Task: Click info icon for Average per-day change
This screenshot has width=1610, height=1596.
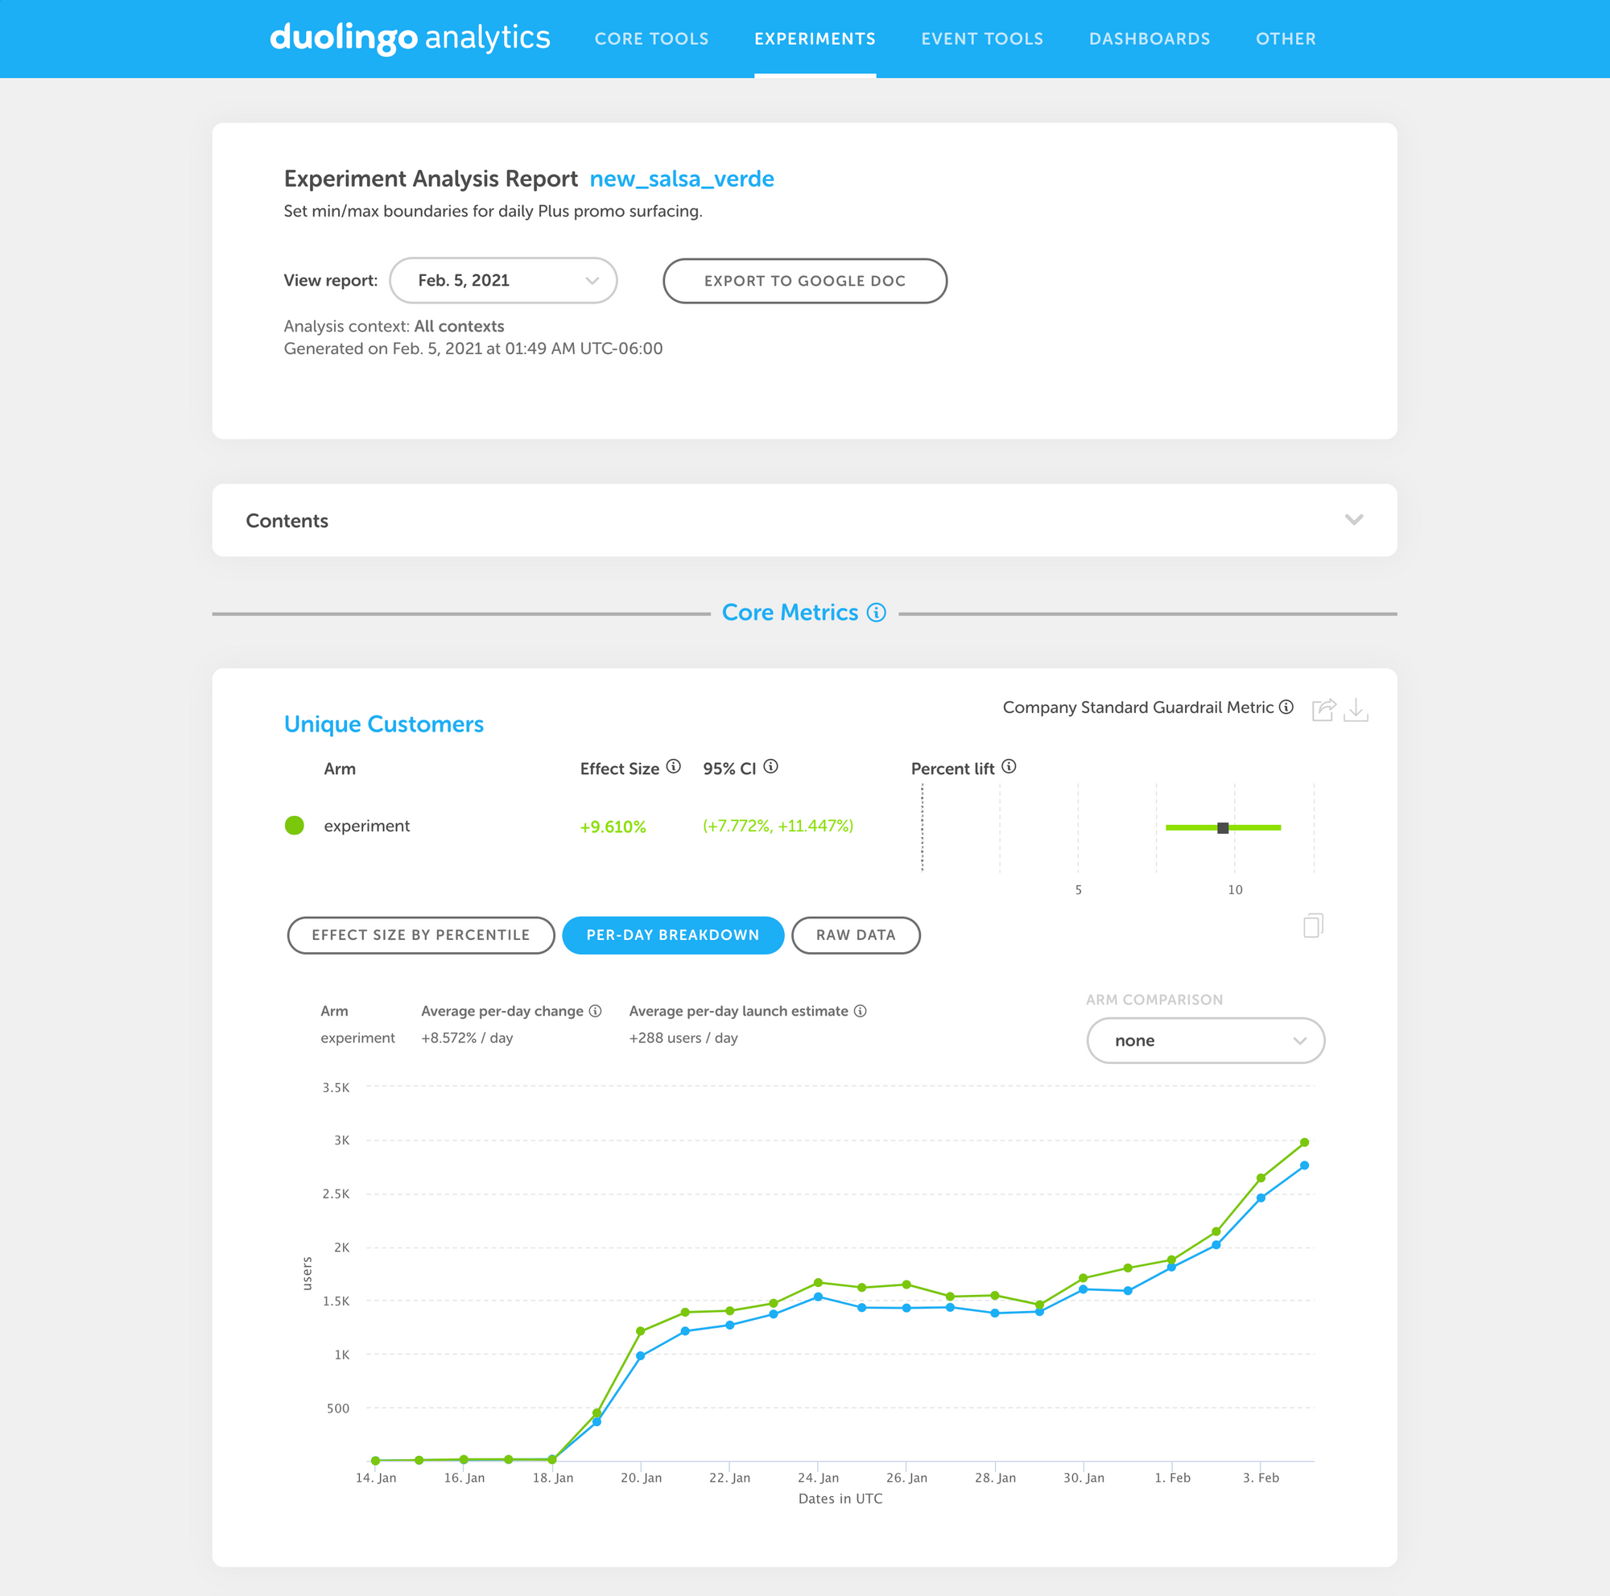Action: coord(595,1010)
